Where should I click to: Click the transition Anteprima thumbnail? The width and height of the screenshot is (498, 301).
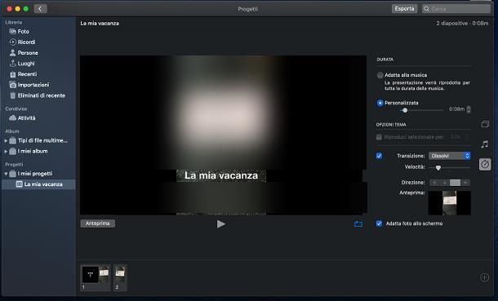pyautogui.click(x=449, y=203)
